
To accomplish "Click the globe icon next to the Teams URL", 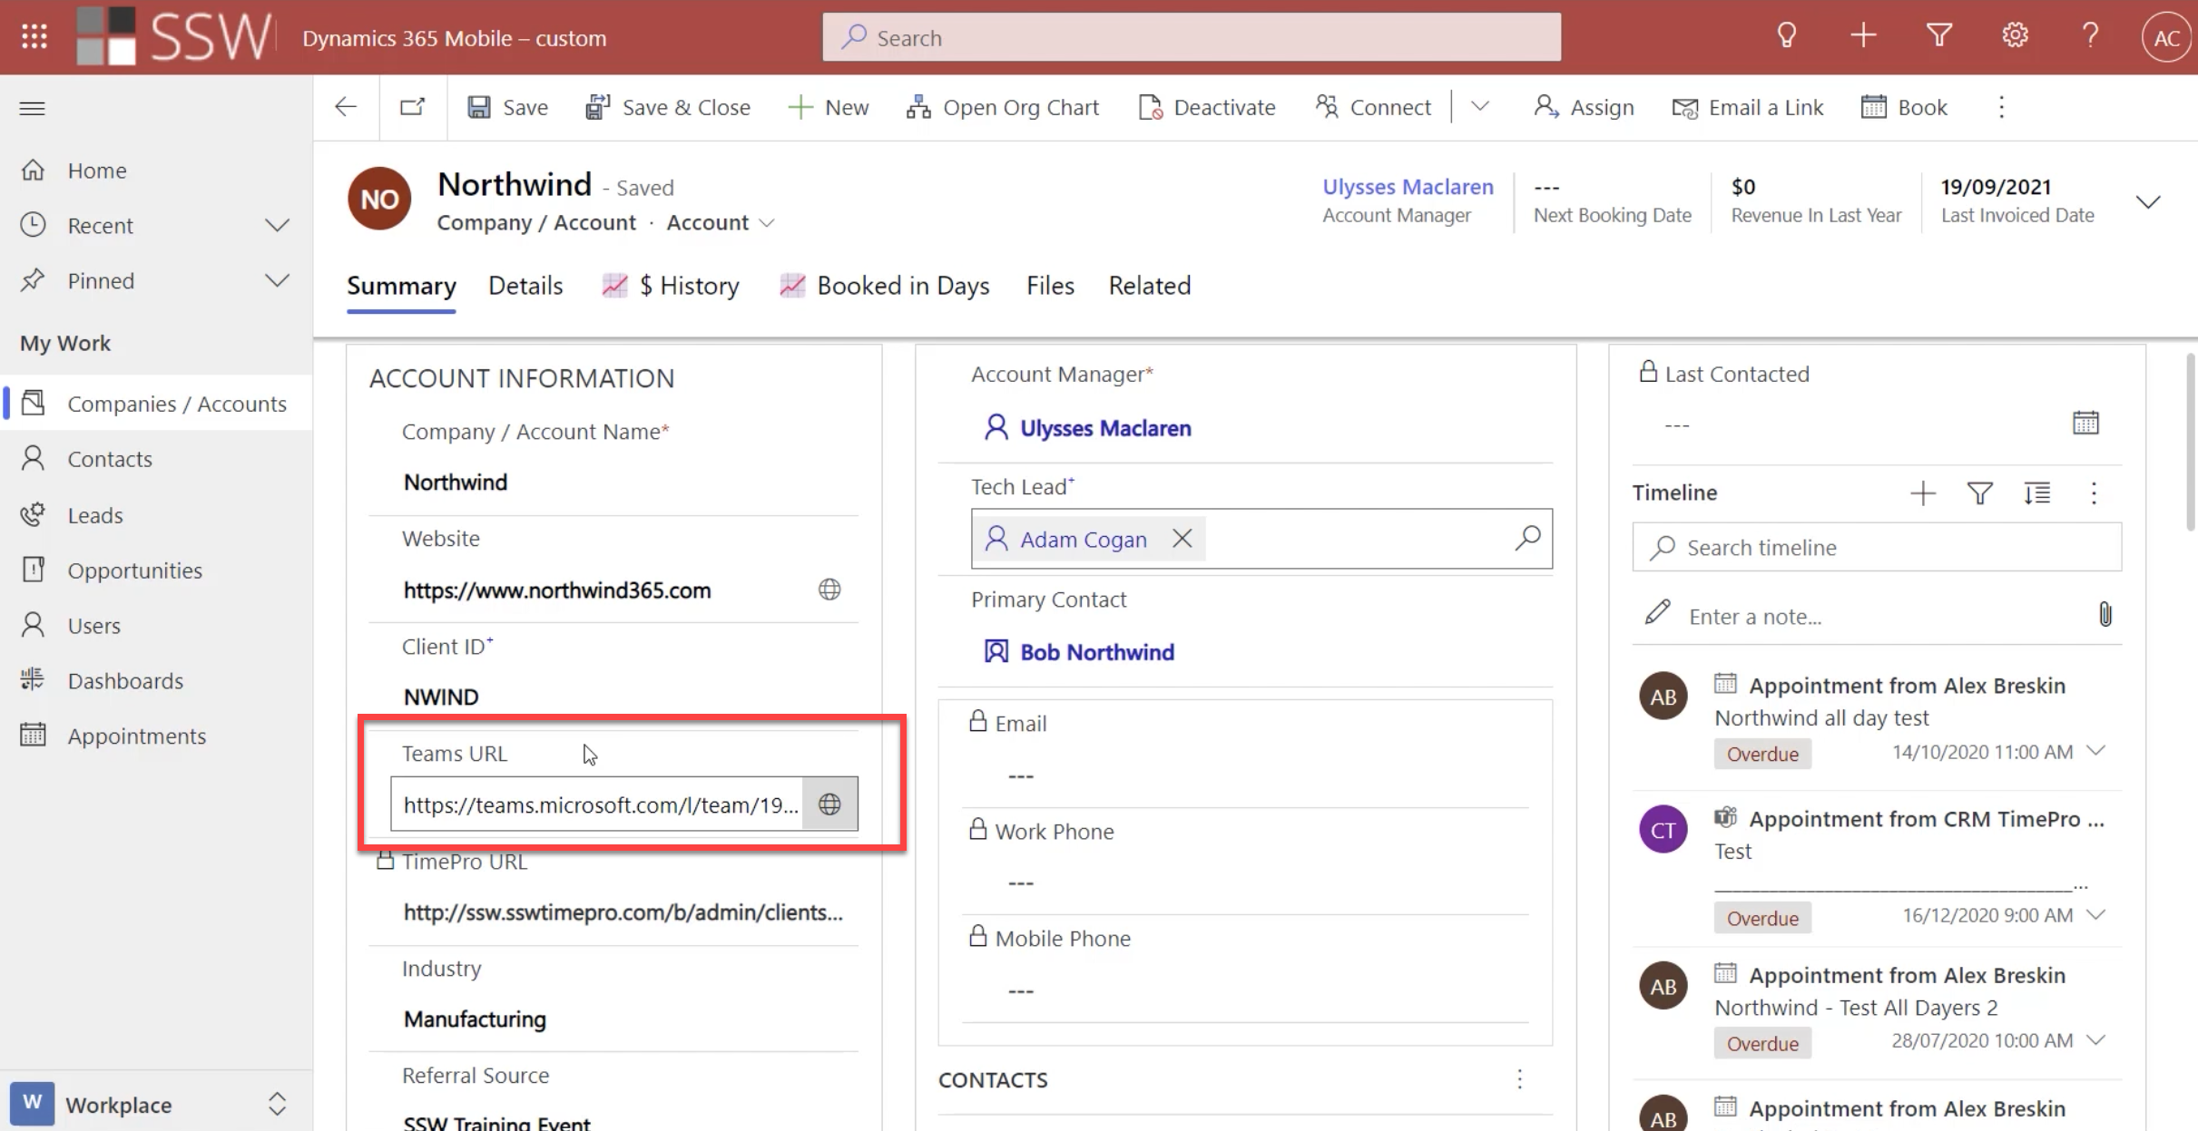I will [x=829, y=804].
